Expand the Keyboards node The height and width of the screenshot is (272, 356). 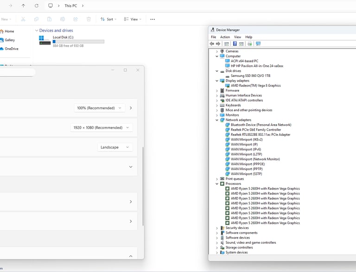[x=217, y=106]
